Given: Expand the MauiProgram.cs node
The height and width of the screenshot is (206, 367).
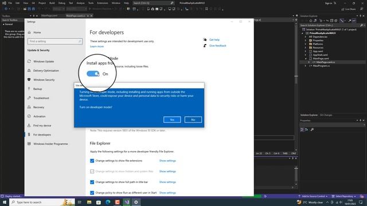Looking at the screenshot, I should tap(305, 66).
